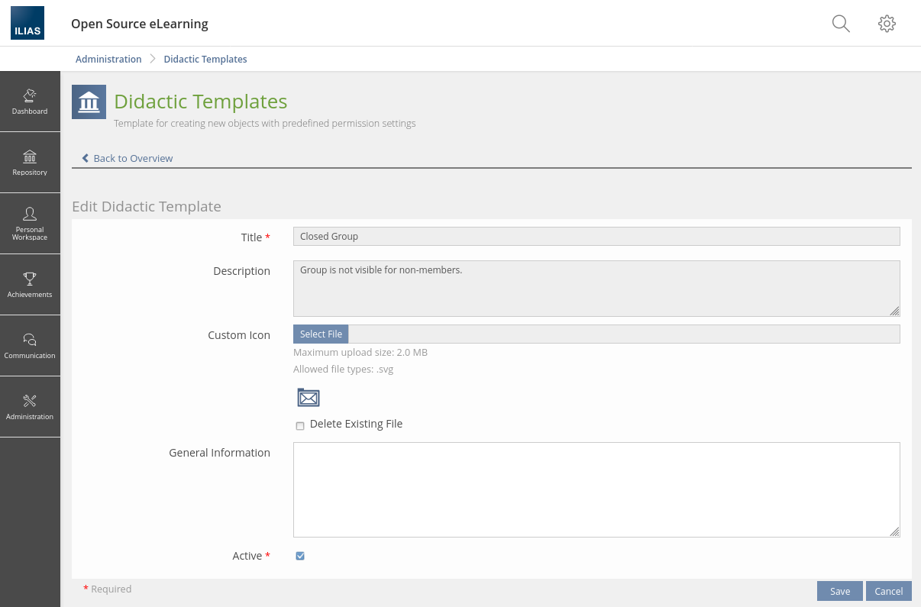This screenshot has width=921, height=607.
Task: Open Achievements trophy sidebar item
Action: [x=30, y=285]
